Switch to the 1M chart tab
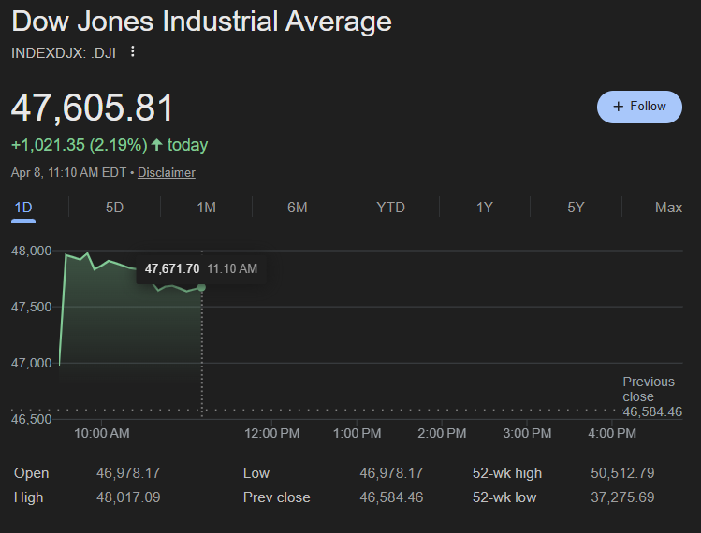The image size is (701, 533). point(206,208)
